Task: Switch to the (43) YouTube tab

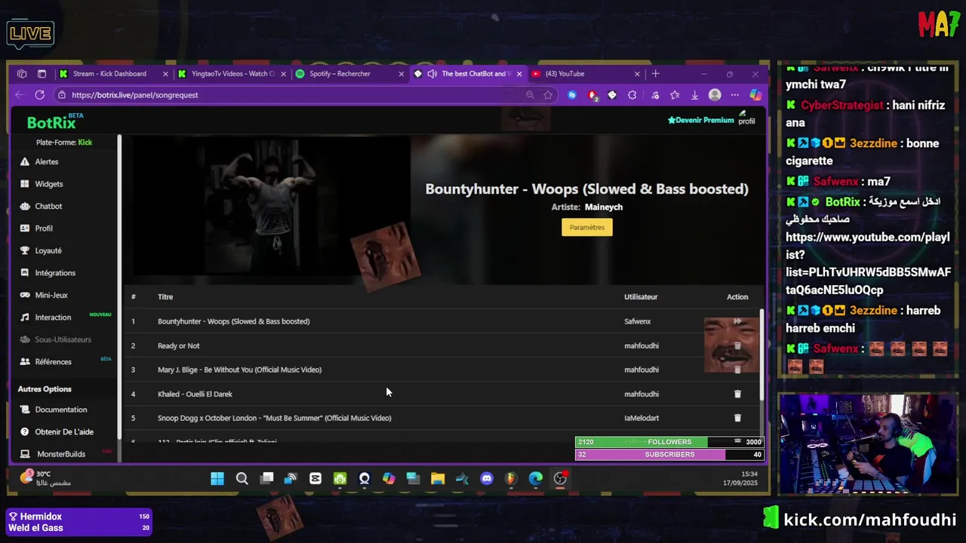Action: pos(586,74)
